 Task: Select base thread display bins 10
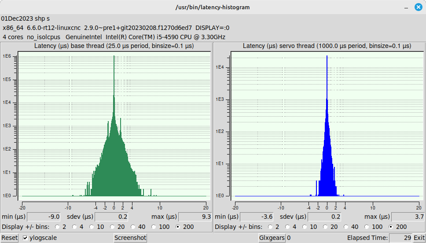pyautogui.click(x=92, y=227)
